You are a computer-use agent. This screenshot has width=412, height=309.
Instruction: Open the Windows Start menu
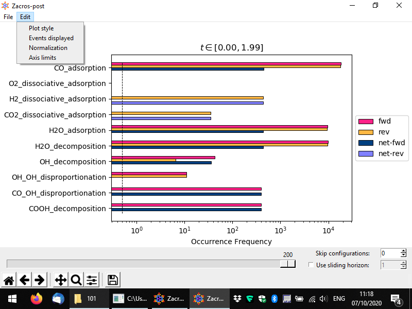tap(12, 299)
